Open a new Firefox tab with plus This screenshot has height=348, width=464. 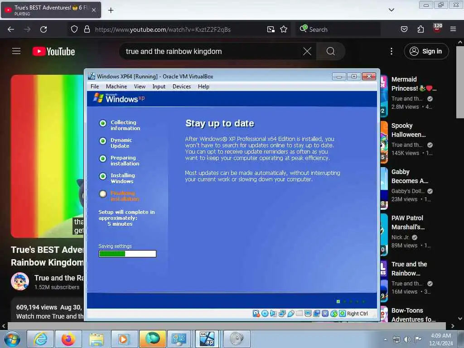(x=111, y=10)
